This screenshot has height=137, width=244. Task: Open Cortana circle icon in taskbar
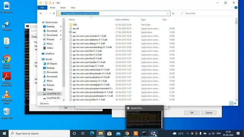coord(74,134)
